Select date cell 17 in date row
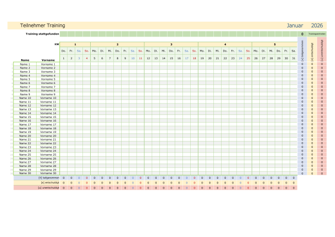 187,58
